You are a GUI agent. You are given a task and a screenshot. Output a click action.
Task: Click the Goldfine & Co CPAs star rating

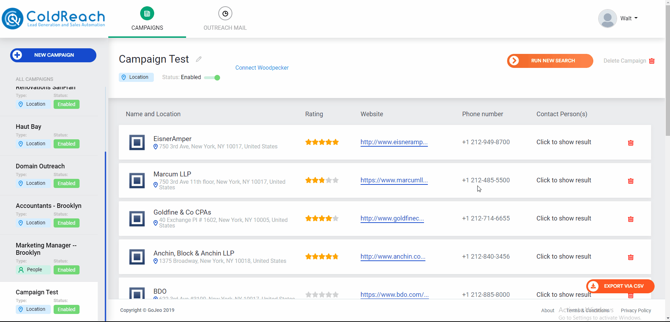click(x=322, y=218)
